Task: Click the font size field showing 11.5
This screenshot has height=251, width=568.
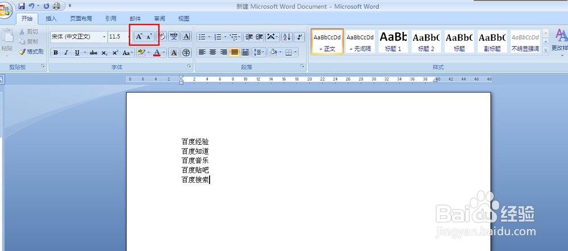Action: tap(116, 36)
